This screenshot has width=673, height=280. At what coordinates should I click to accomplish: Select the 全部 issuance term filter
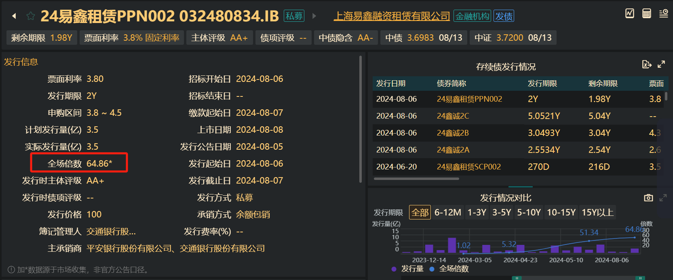click(420, 212)
